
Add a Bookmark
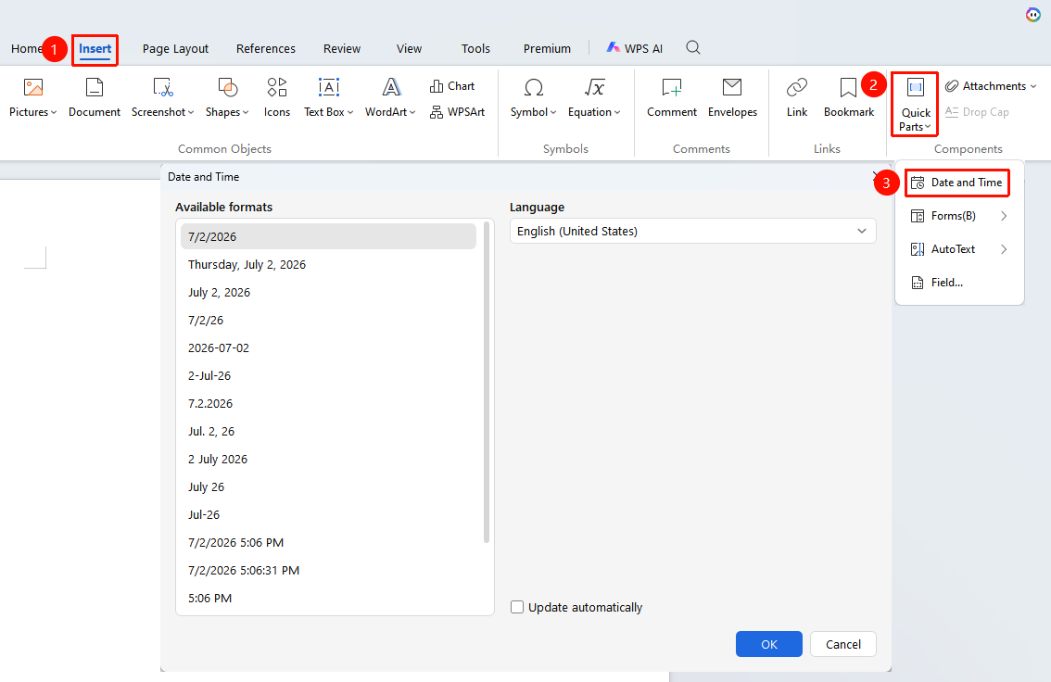pyautogui.click(x=849, y=97)
